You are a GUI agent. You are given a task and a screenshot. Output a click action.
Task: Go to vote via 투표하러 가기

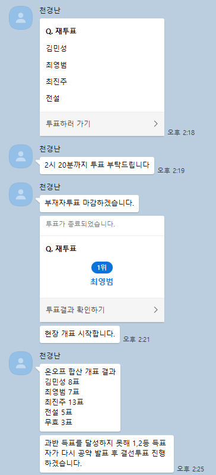pos(102,124)
